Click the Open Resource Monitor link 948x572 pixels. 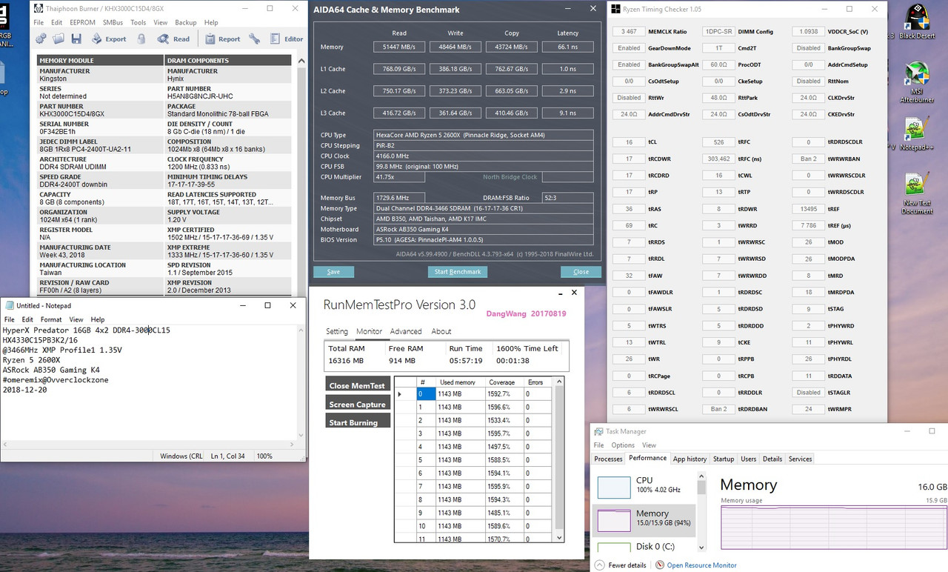701,565
